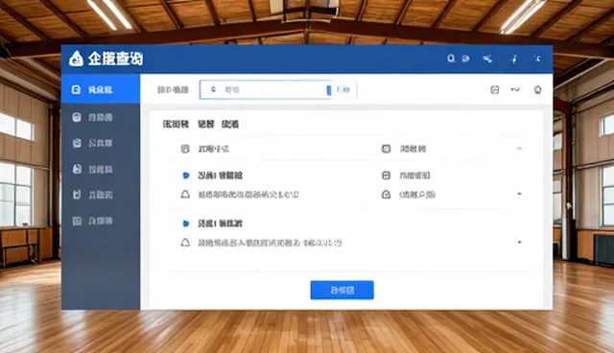This screenshot has width=614, height=353.
Task: Open the magnifier search icon in the title bar
Action: point(451,59)
